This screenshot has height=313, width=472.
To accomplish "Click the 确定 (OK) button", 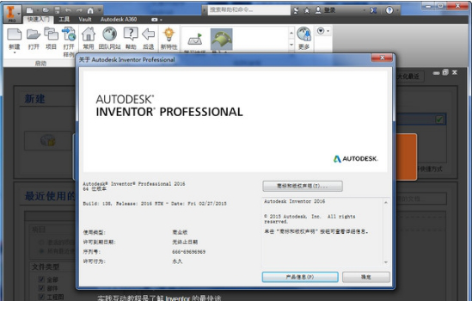I will click(x=366, y=277).
